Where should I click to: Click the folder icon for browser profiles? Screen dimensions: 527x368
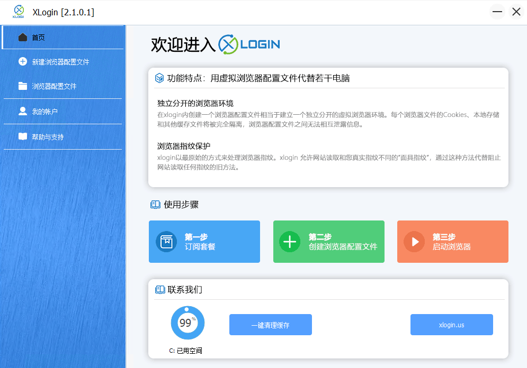[x=23, y=86]
